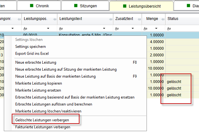Click the pin icon in the Zusatztext header
Viewport: 199px width, 134px height.
click(138, 20)
